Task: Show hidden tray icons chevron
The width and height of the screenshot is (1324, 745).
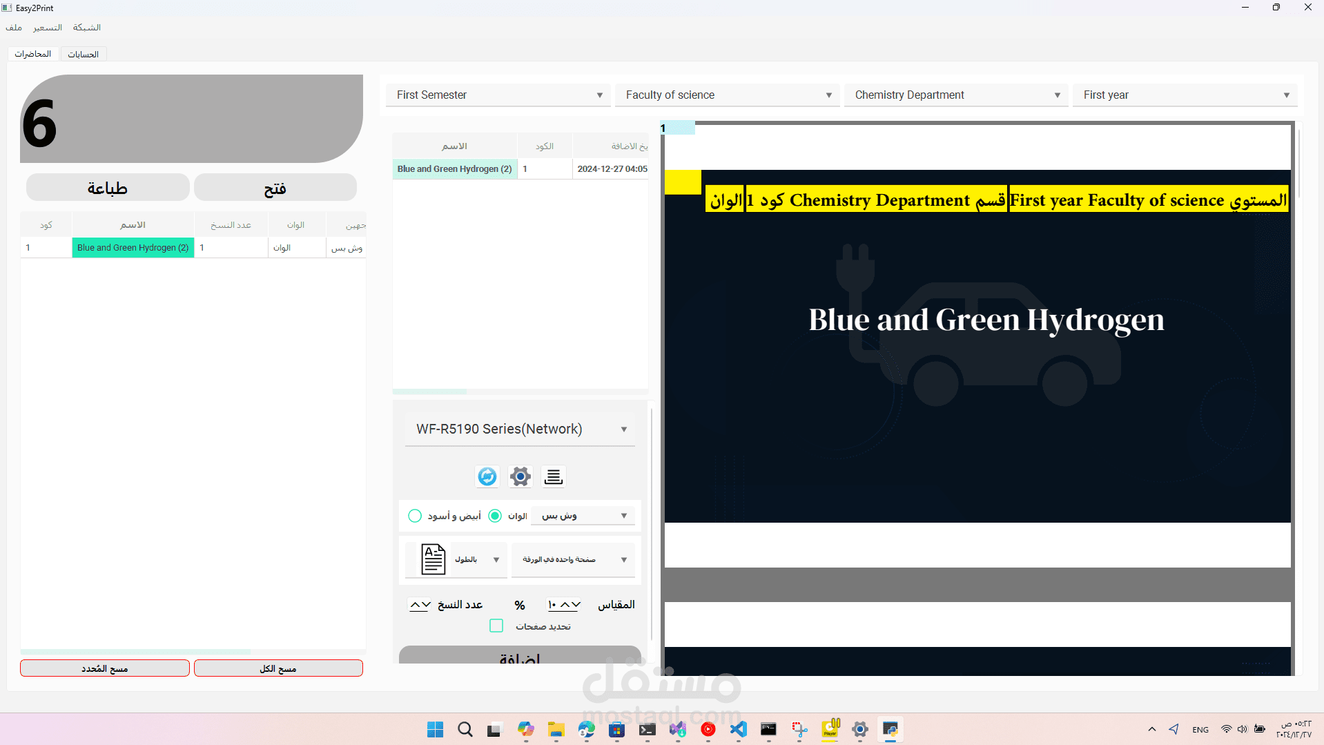Action: click(x=1152, y=729)
